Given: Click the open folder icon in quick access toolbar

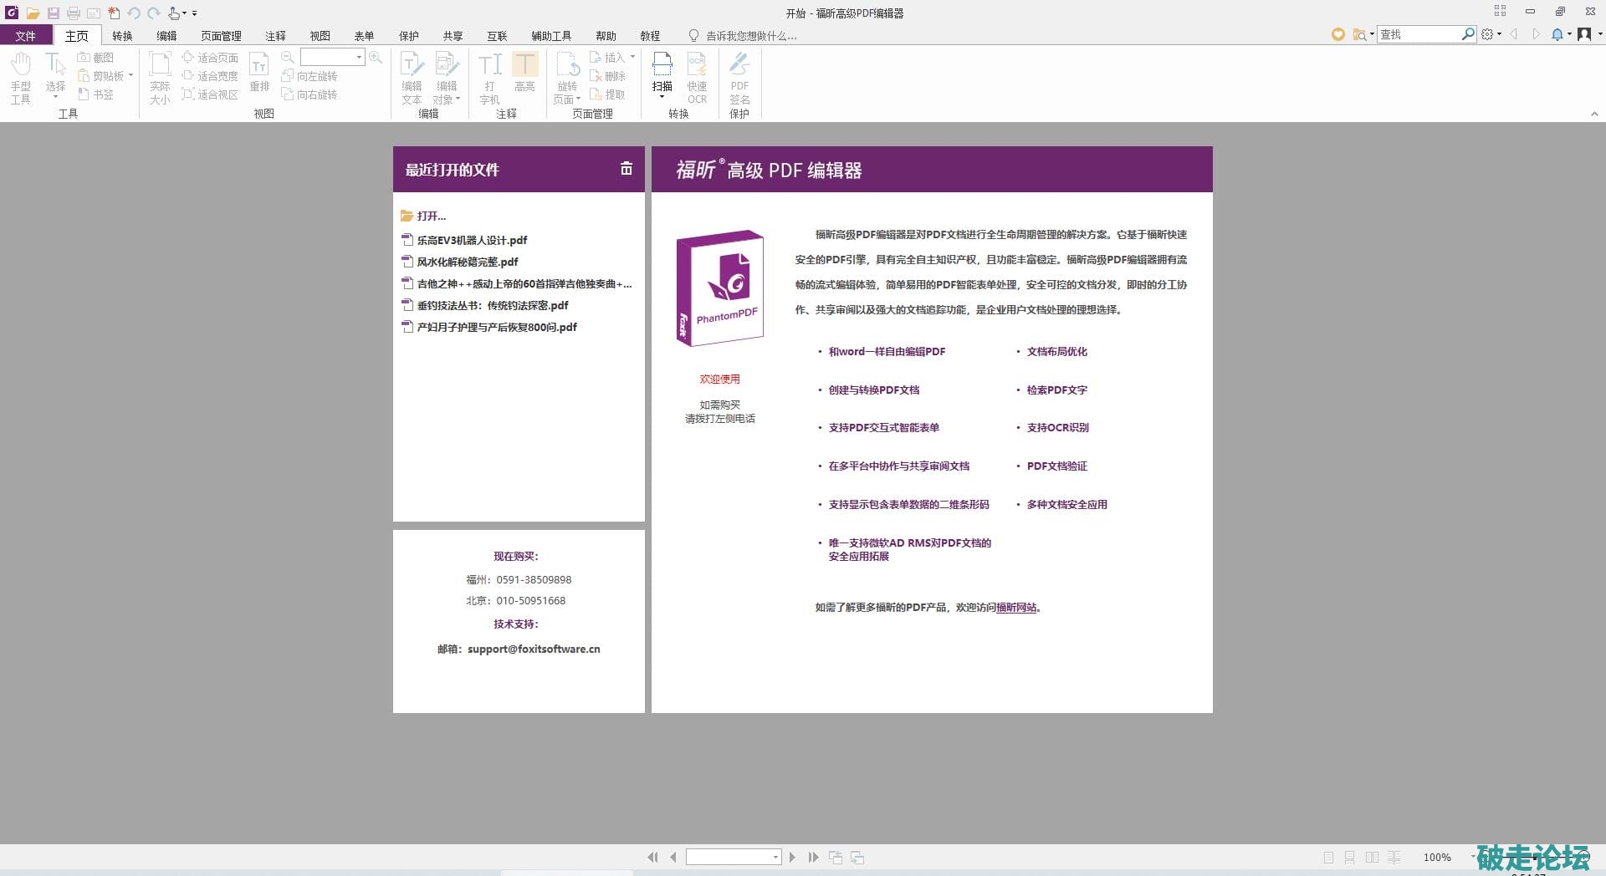Looking at the screenshot, I should (x=33, y=13).
